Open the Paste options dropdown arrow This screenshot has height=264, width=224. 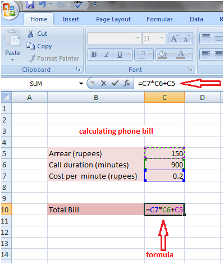pyautogui.click(x=12, y=60)
